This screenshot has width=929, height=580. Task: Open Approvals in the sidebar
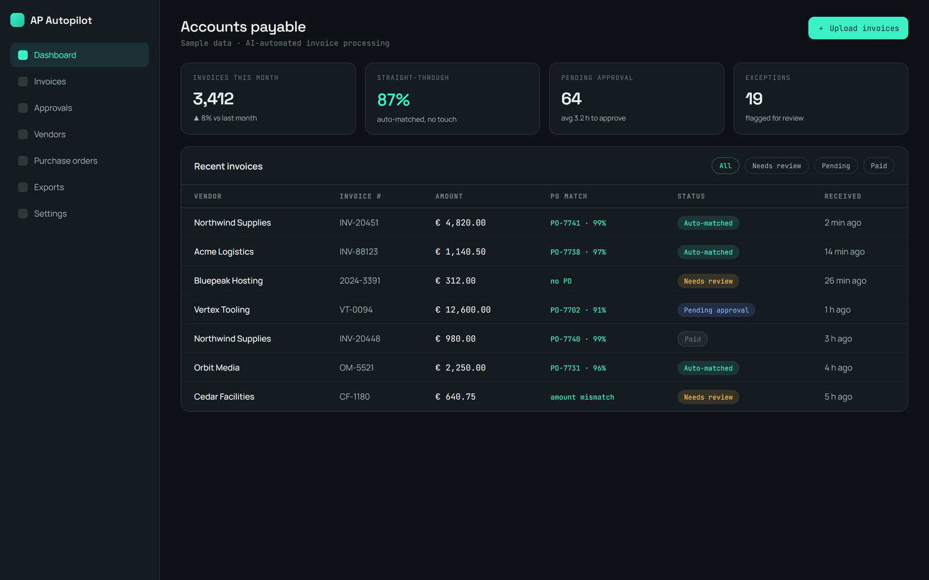pyautogui.click(x=80, y=108)
